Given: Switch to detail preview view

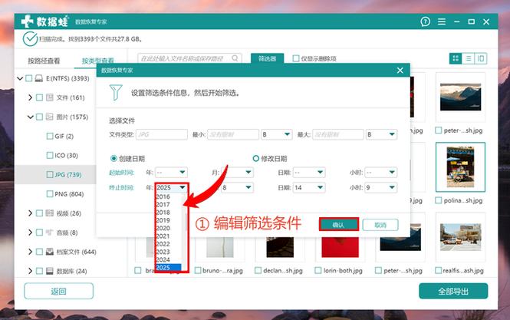Looking at the screenshot, I should click(481, 58).
